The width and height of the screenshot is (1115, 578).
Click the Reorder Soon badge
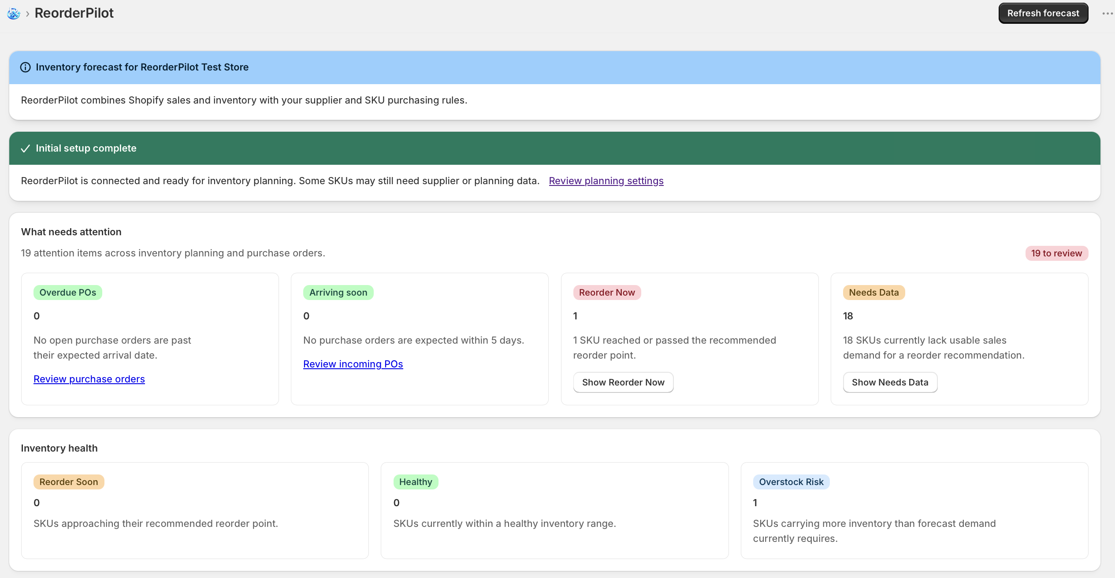click(69, 482)
